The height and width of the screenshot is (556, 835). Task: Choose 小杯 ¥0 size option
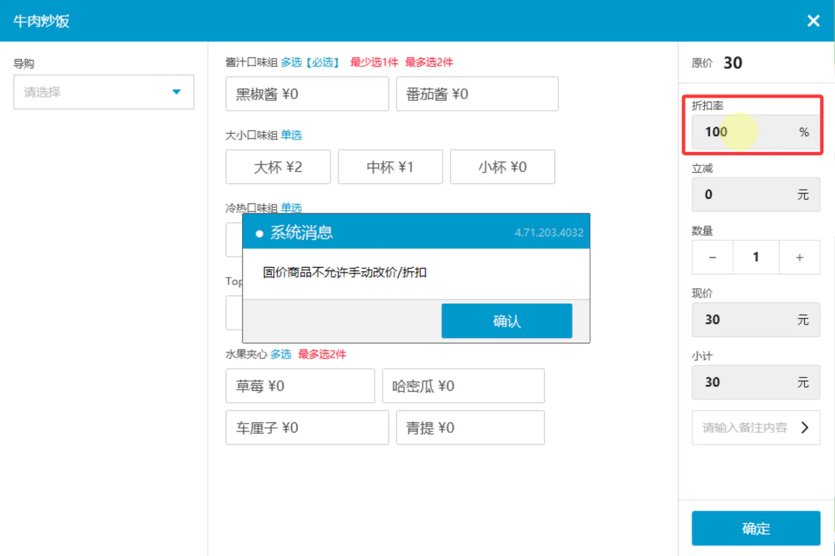[x=502, y=167]
